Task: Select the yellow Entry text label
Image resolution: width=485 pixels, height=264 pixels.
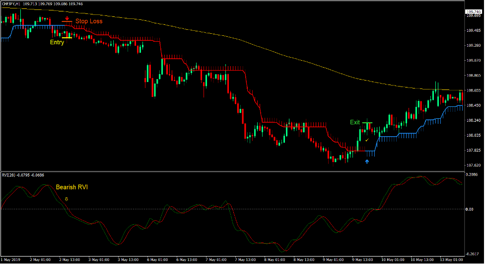Action: [x=57, y=42]
